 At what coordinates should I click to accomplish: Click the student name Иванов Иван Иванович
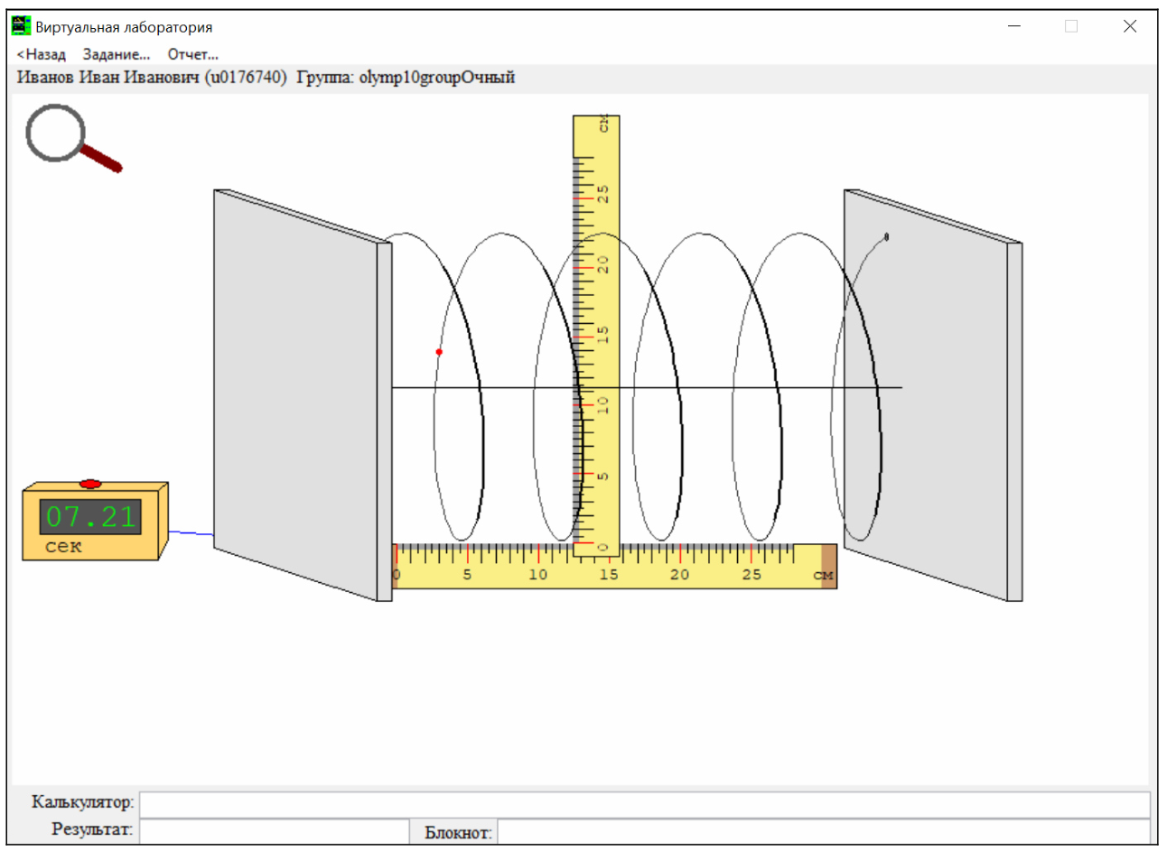coord(107,78)
